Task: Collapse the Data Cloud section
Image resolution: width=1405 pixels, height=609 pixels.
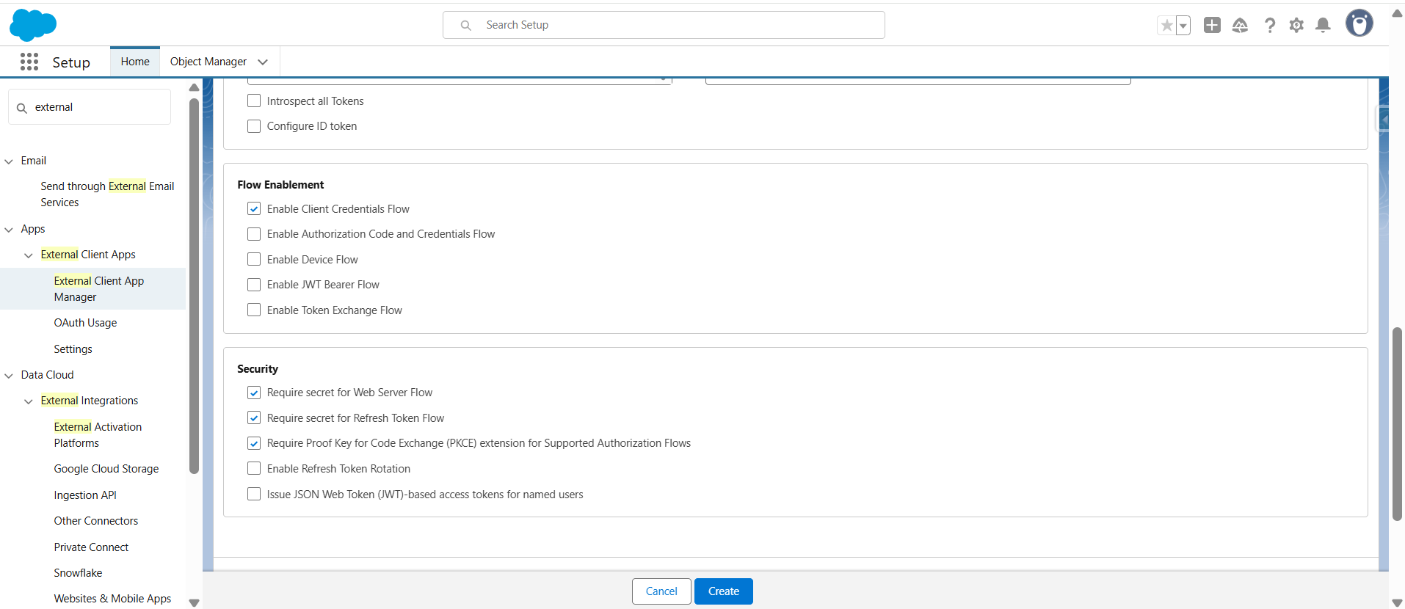Action: point(10,376)
